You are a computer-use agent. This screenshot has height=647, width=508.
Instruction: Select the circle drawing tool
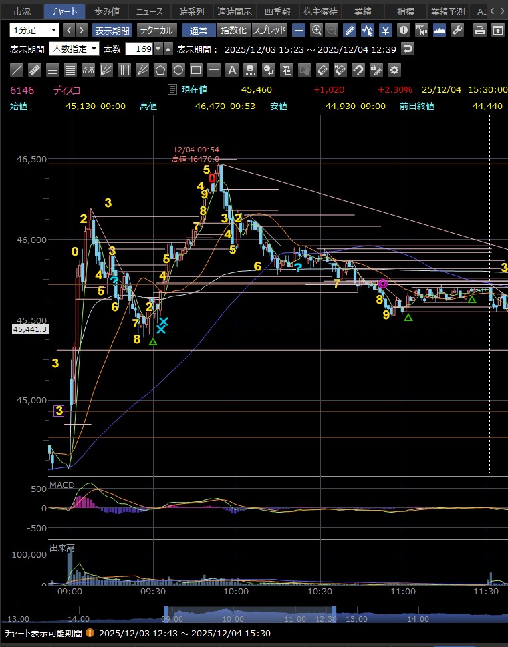178,69
